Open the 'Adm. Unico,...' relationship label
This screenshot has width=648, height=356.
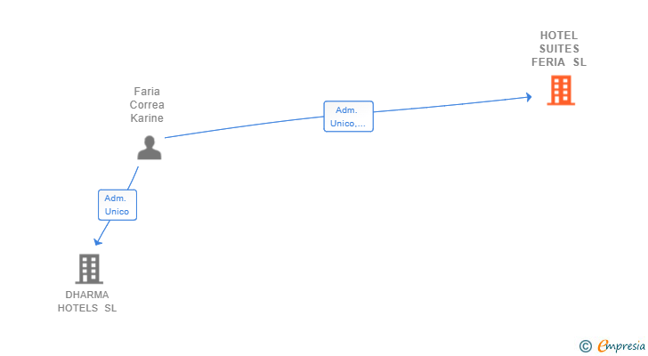click(348, 117)
